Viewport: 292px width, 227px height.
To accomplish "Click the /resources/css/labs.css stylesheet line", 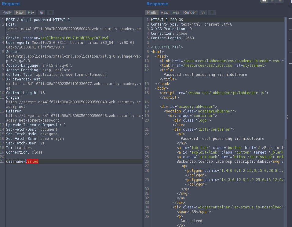I will point(213,66).
